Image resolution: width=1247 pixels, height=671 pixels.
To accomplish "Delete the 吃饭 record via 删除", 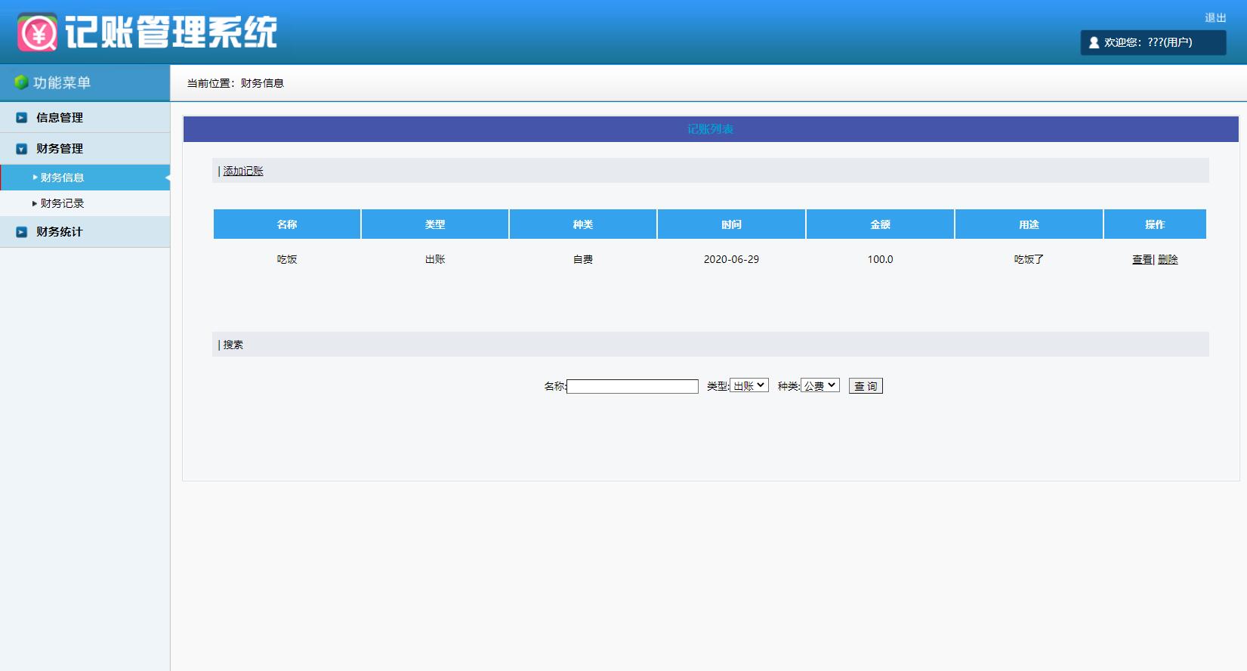I will click(1168, 259).
